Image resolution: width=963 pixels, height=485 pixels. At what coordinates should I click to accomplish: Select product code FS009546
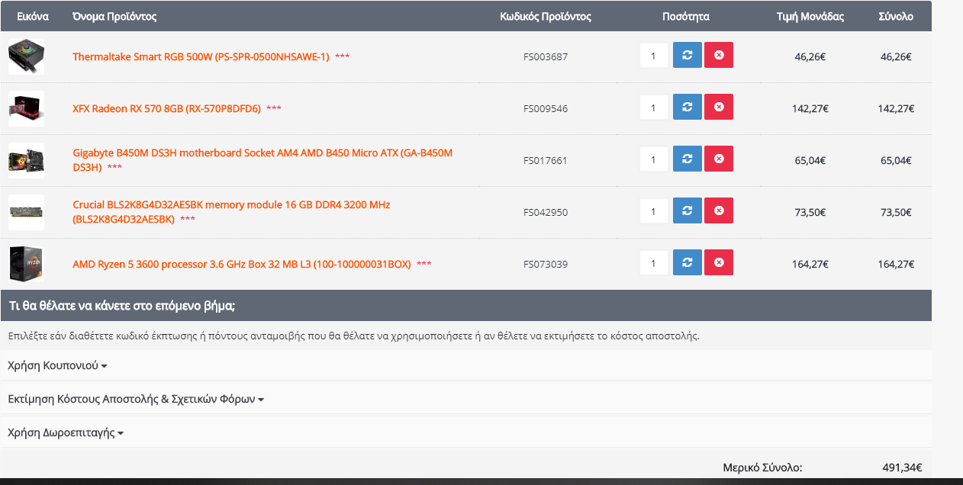click(x=546, y=108)
